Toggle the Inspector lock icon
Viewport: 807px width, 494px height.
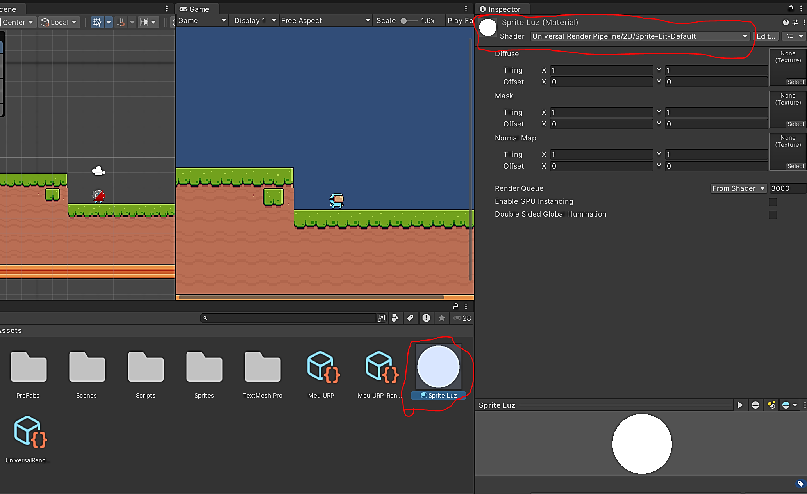791,9
